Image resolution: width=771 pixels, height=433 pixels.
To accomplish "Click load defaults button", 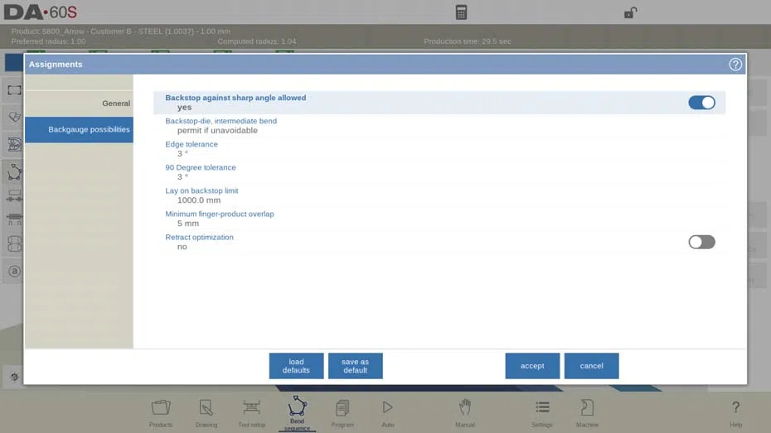I will coord(296,366).
